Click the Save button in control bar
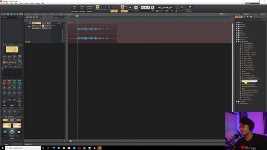The height and width of the screenshot is (150, 267). click(x=75, y=6)
